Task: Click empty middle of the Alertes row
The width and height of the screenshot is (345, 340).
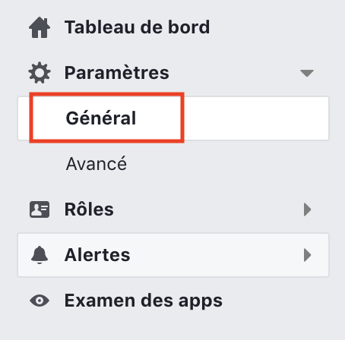Action: [x=215, y=255]
